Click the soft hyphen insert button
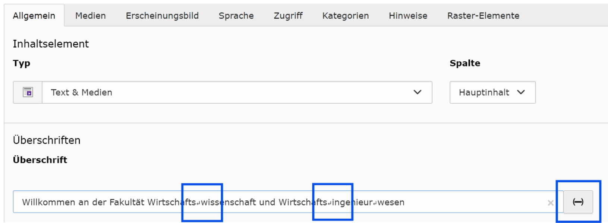This screenshot has height=223, width=608. [578, 202]
